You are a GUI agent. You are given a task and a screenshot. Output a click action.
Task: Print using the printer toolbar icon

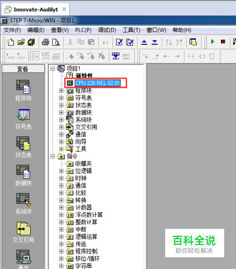[46, 42]
